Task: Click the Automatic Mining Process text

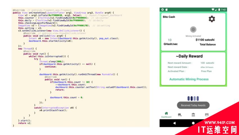Action: coord(189,79)
